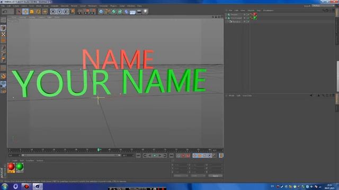The height and width of the screenshot is (190, 339).
Task: Open the Render menu
Action: click(74, 6)
